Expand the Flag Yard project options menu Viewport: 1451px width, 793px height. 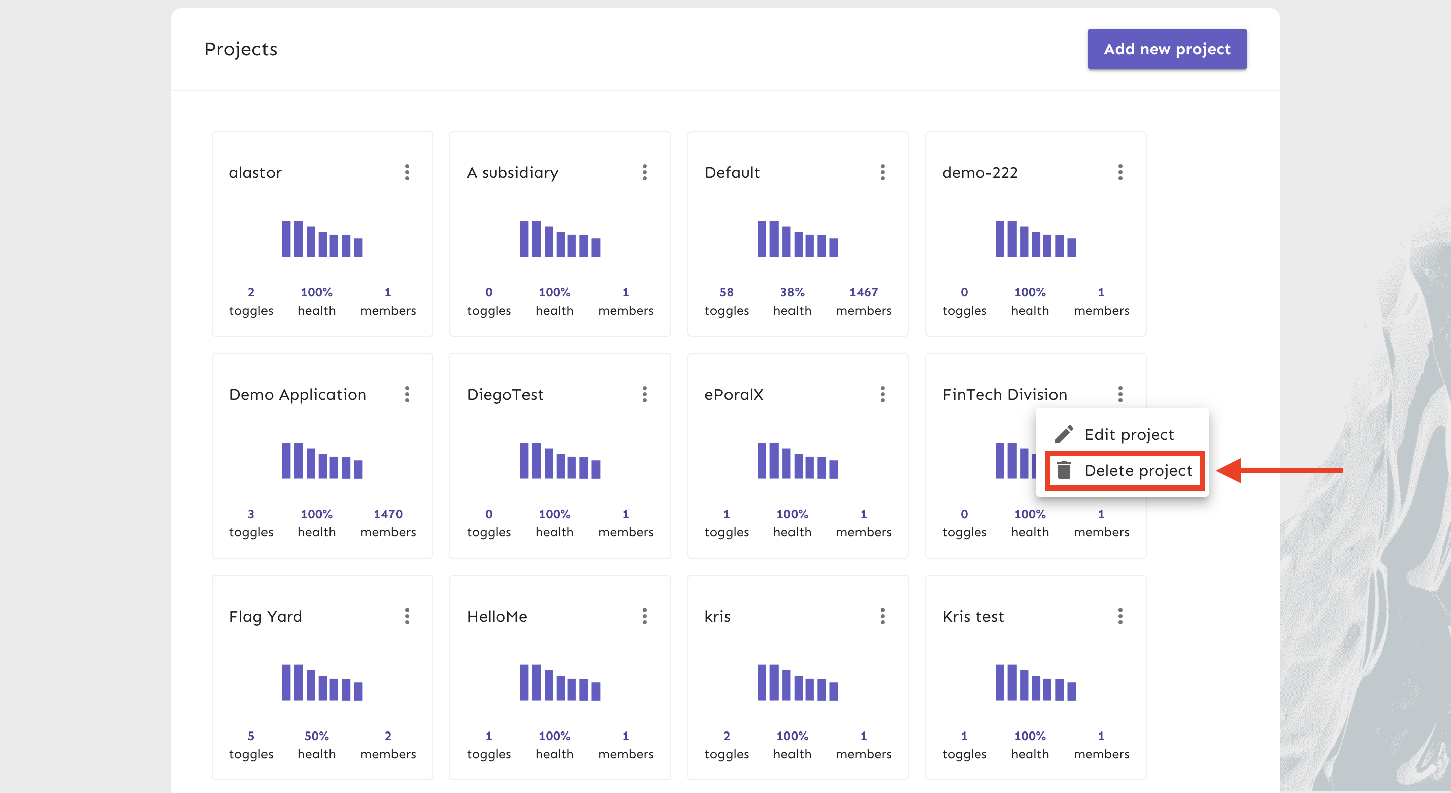point(407,616)
